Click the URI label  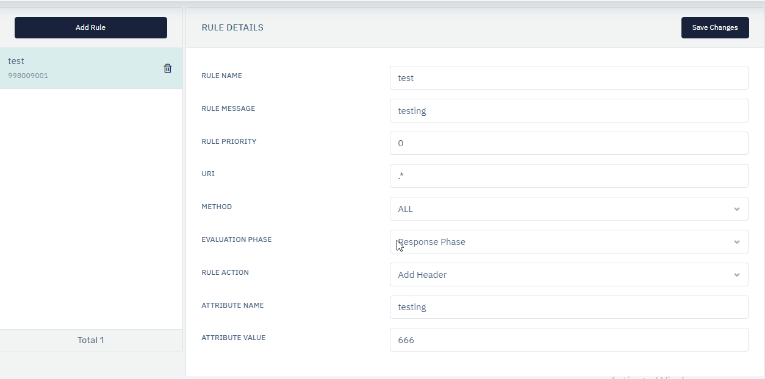click(x=208, y=174)
